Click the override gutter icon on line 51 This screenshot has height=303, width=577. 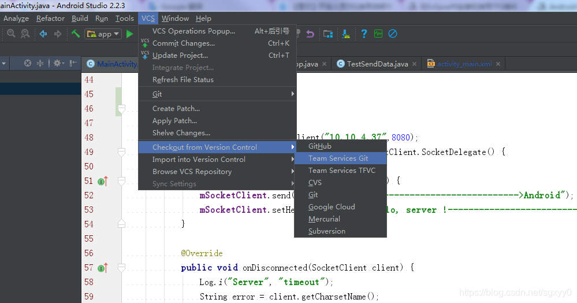coord(103,181)
